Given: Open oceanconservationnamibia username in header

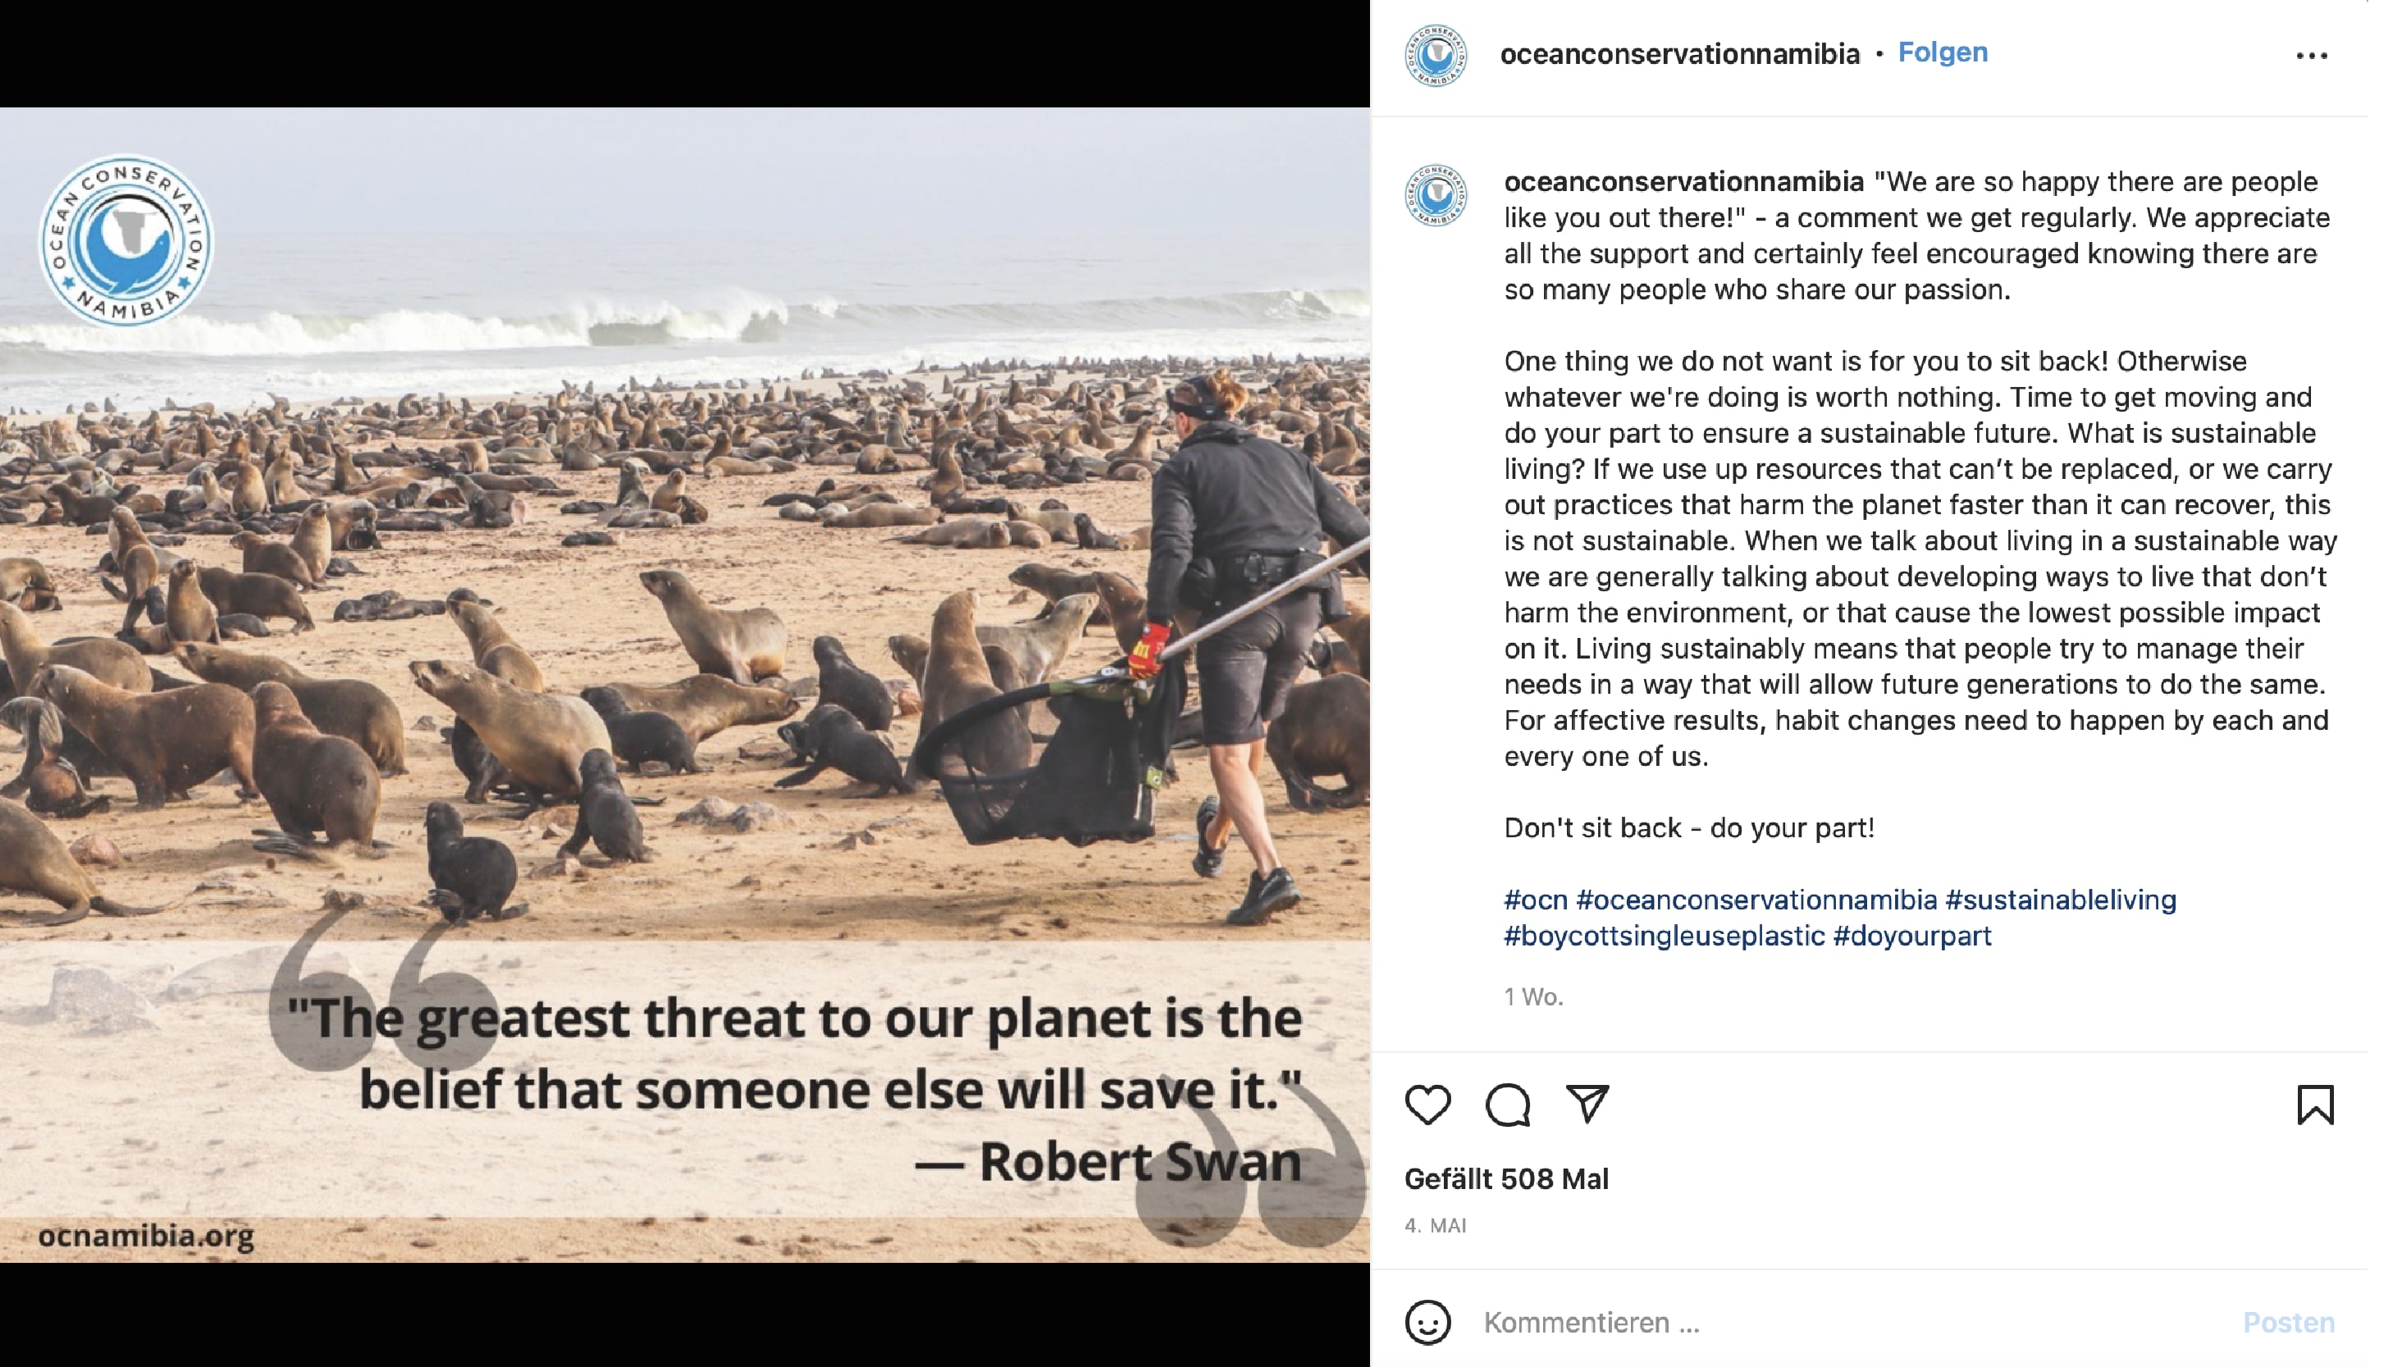Looking at the screenshot, I should point(1679,54).
